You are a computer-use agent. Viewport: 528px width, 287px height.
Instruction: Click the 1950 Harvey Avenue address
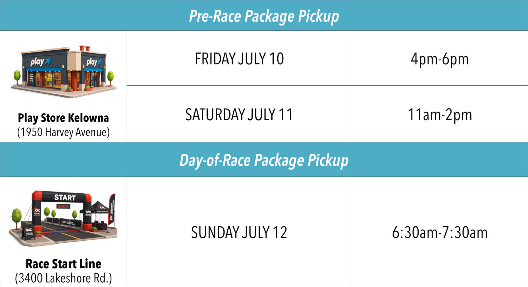click(x=63, y=132)
